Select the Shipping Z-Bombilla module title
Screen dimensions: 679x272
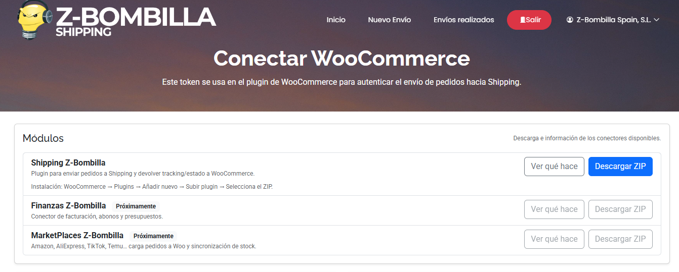pos(68,163)
